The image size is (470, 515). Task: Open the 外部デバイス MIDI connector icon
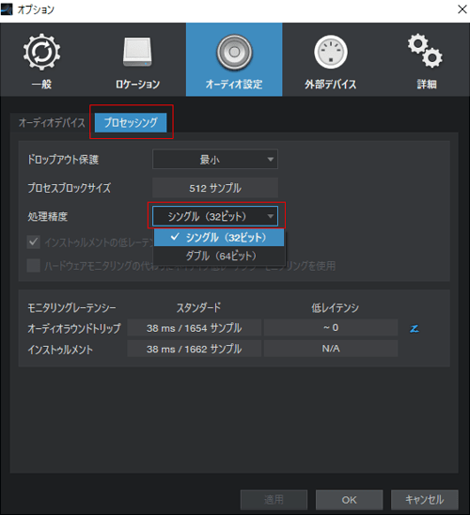[331, 52]
